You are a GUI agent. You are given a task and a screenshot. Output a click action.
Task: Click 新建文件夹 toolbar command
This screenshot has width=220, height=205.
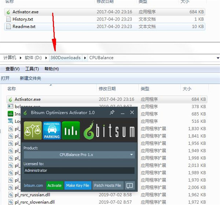click(x=30, y=78)
